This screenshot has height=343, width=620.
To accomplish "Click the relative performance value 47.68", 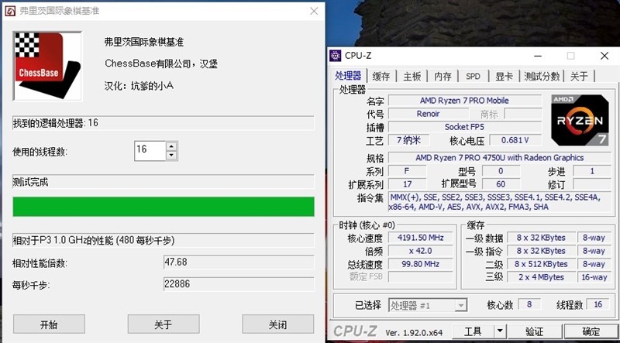I will coord(239,262).
